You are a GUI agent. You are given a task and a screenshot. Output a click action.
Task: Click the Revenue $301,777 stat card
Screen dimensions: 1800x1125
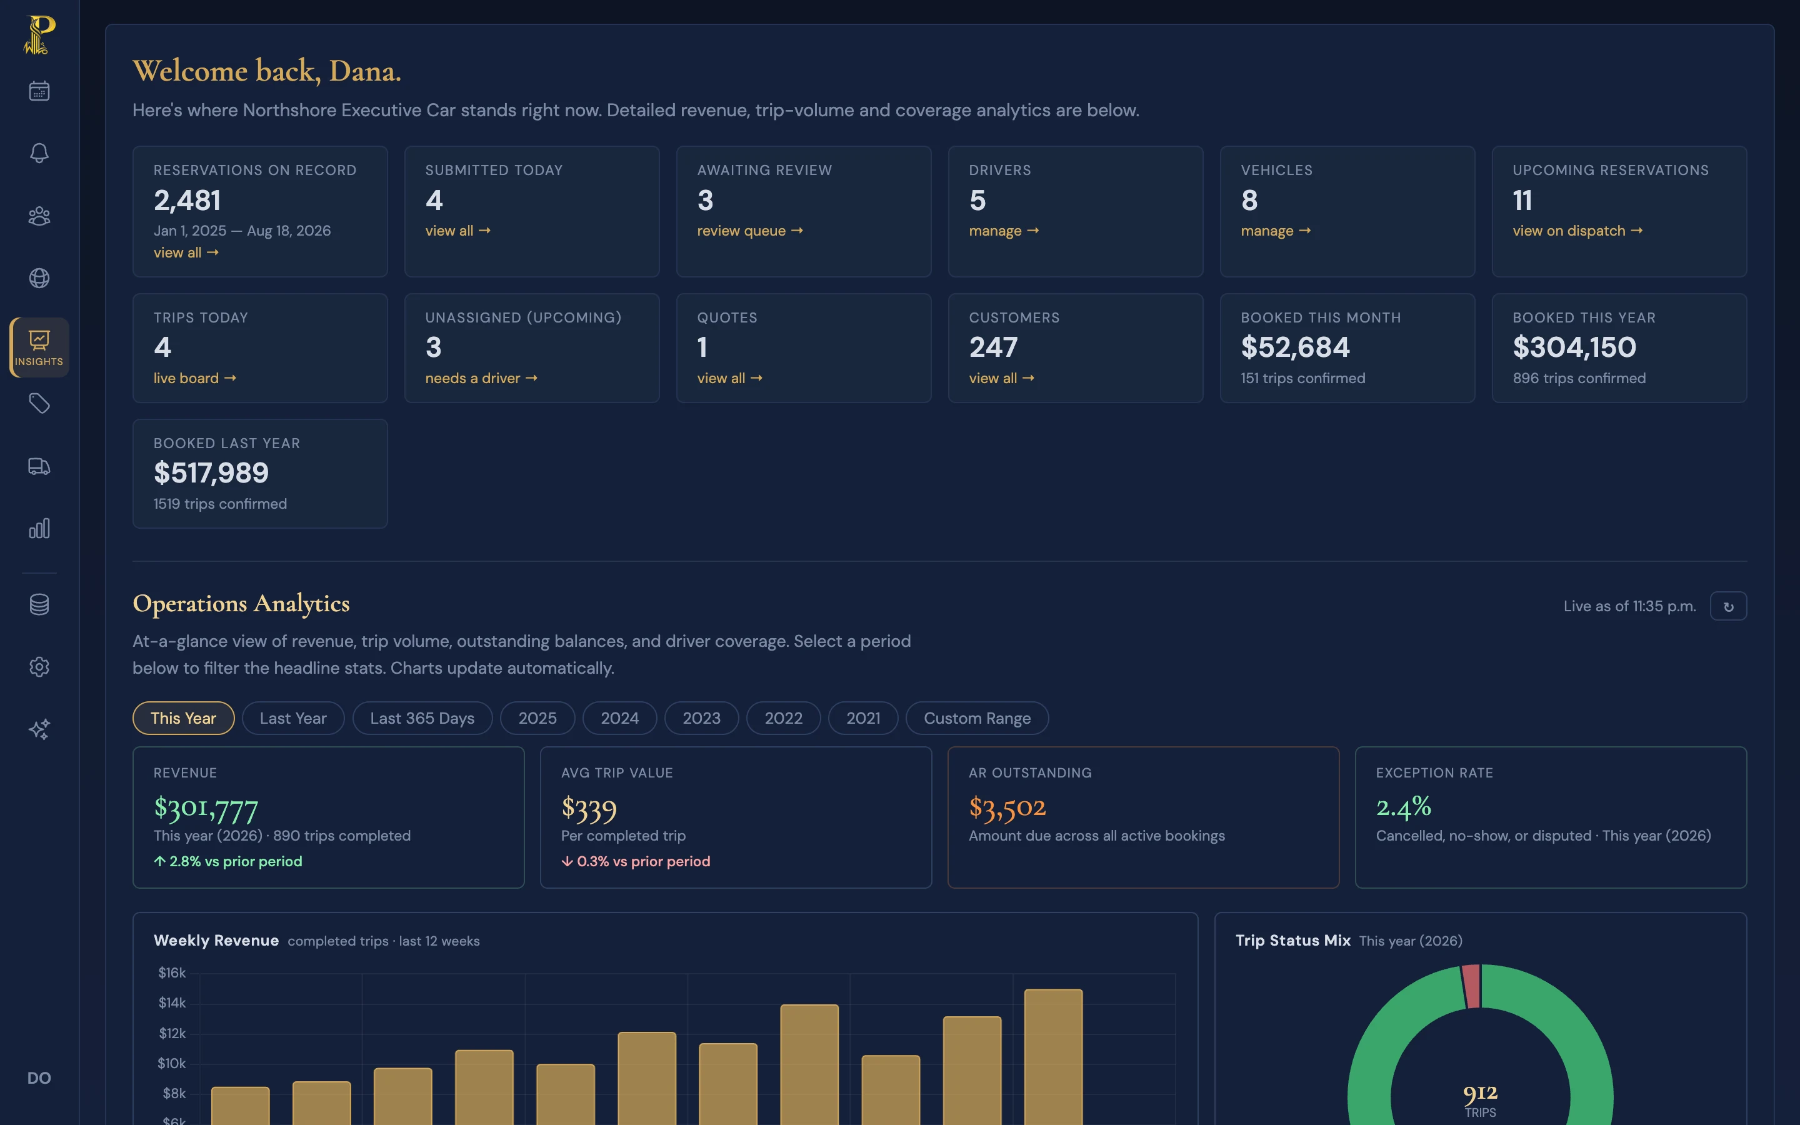click(x=328, y=817)
